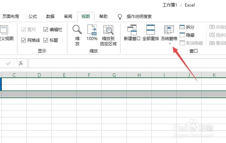Select the View (视图) tab
This screenshot has width=226, height=143.
[86, 17]
